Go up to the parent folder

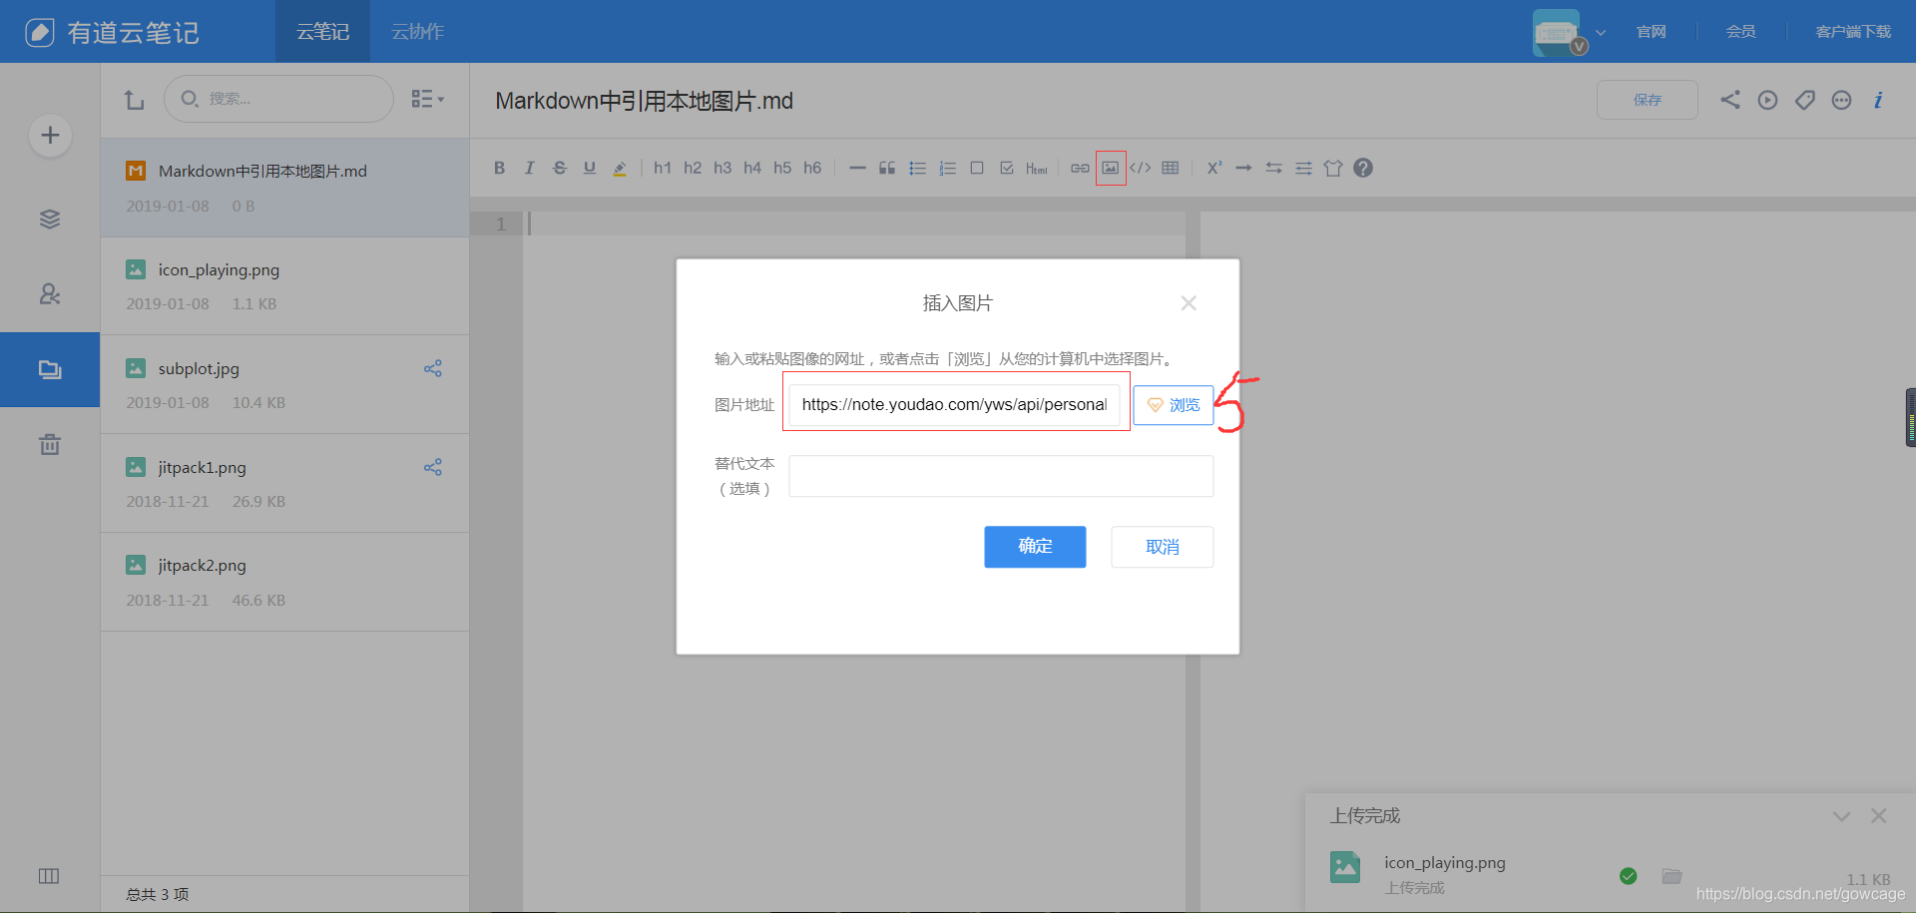click(x=134, y=99)
